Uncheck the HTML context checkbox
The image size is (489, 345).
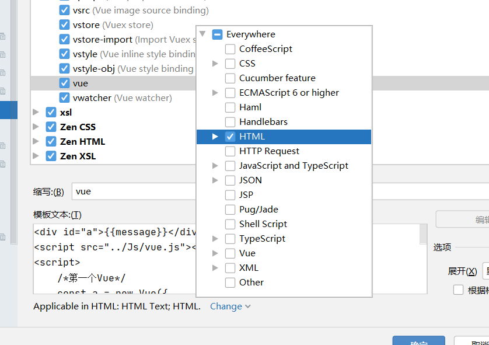[230, 137]
